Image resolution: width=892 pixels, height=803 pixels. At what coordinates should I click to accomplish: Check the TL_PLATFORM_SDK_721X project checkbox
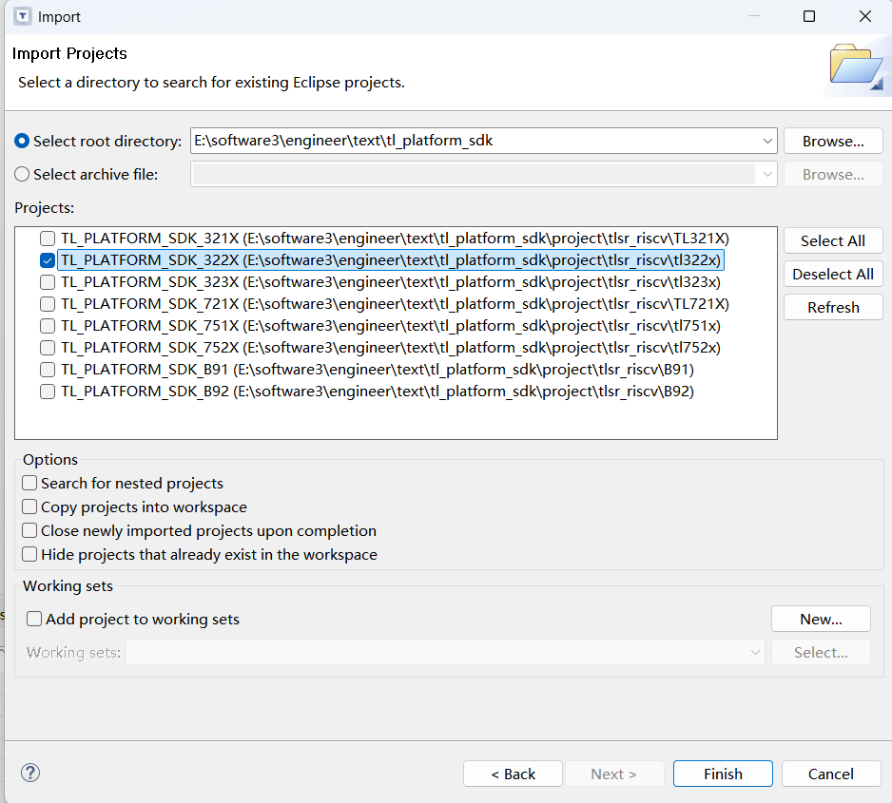[48, 304]
